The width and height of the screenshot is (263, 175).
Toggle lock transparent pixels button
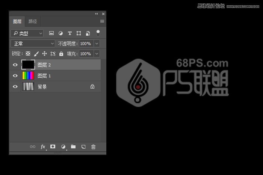28,54
